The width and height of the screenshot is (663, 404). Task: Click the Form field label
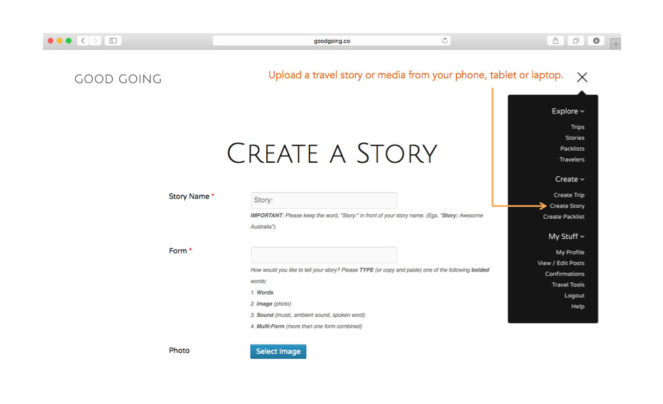(x=177, y=251)
